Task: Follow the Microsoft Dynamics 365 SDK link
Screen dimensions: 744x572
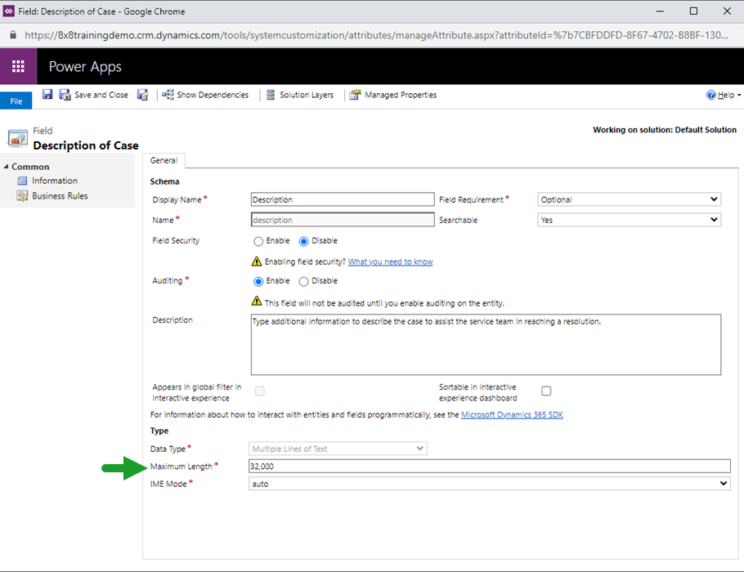Action: click(511, 414)
